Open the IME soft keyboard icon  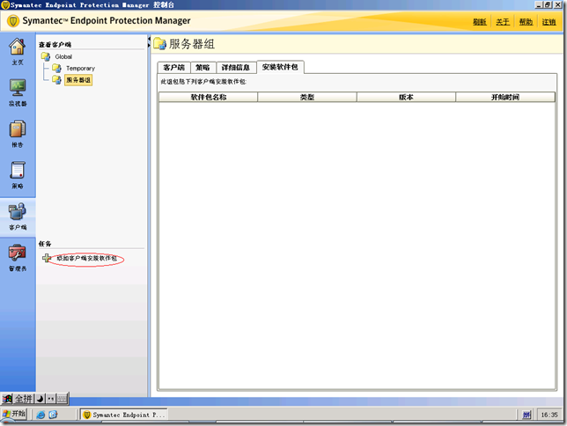[x=62, y=399]
